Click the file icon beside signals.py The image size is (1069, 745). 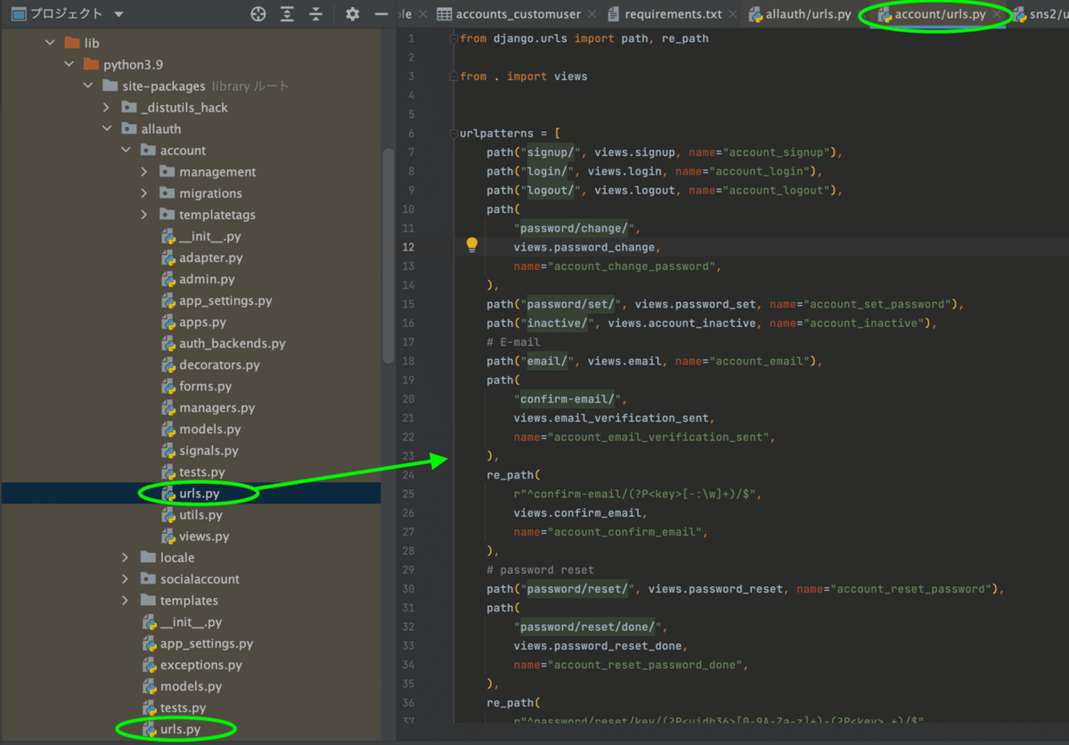point(168,450)
